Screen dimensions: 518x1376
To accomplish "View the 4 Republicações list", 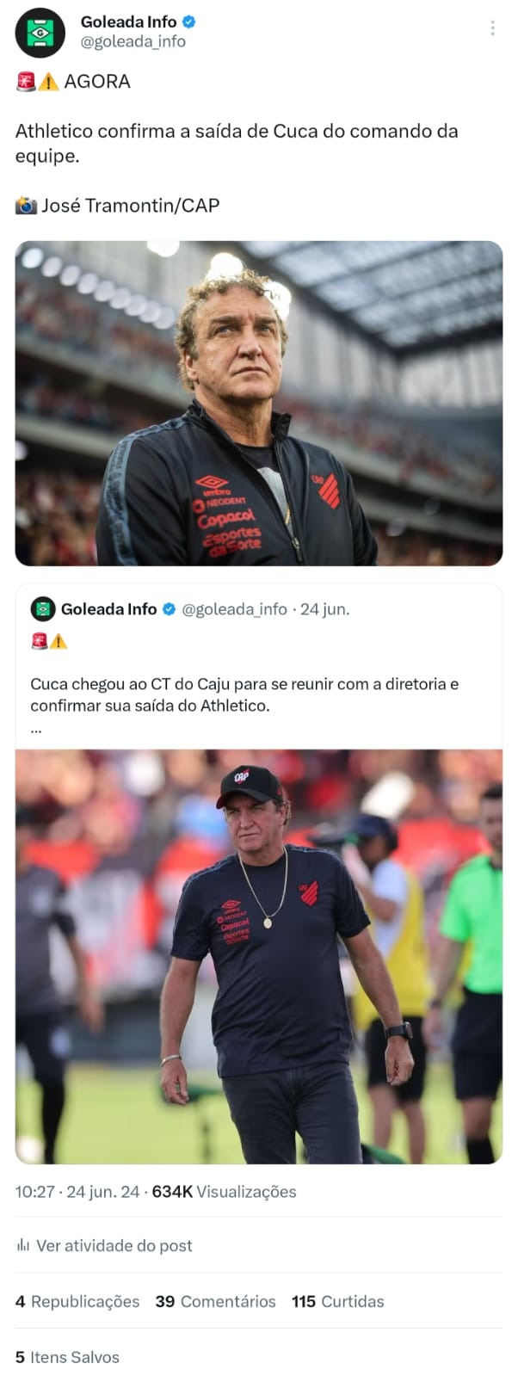I will [x=77, y=1301].
